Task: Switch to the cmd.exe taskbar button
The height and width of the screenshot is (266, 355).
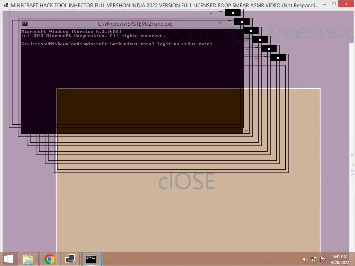Action: [x=91, y=259]
